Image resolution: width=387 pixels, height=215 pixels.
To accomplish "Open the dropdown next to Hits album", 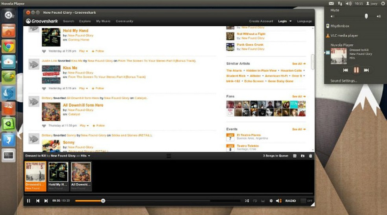I will [89, 156].
